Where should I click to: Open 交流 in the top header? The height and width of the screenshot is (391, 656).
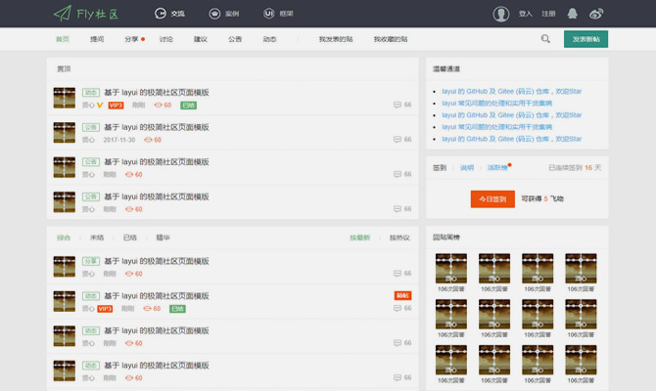pyautogui.click(x=169, y=14)
